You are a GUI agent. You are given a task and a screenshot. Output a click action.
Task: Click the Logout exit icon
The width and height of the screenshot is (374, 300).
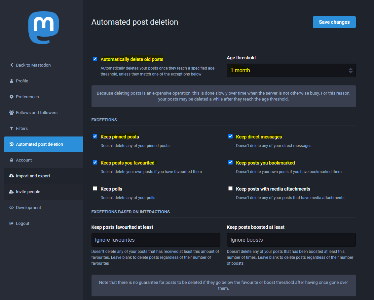point(12,224)
